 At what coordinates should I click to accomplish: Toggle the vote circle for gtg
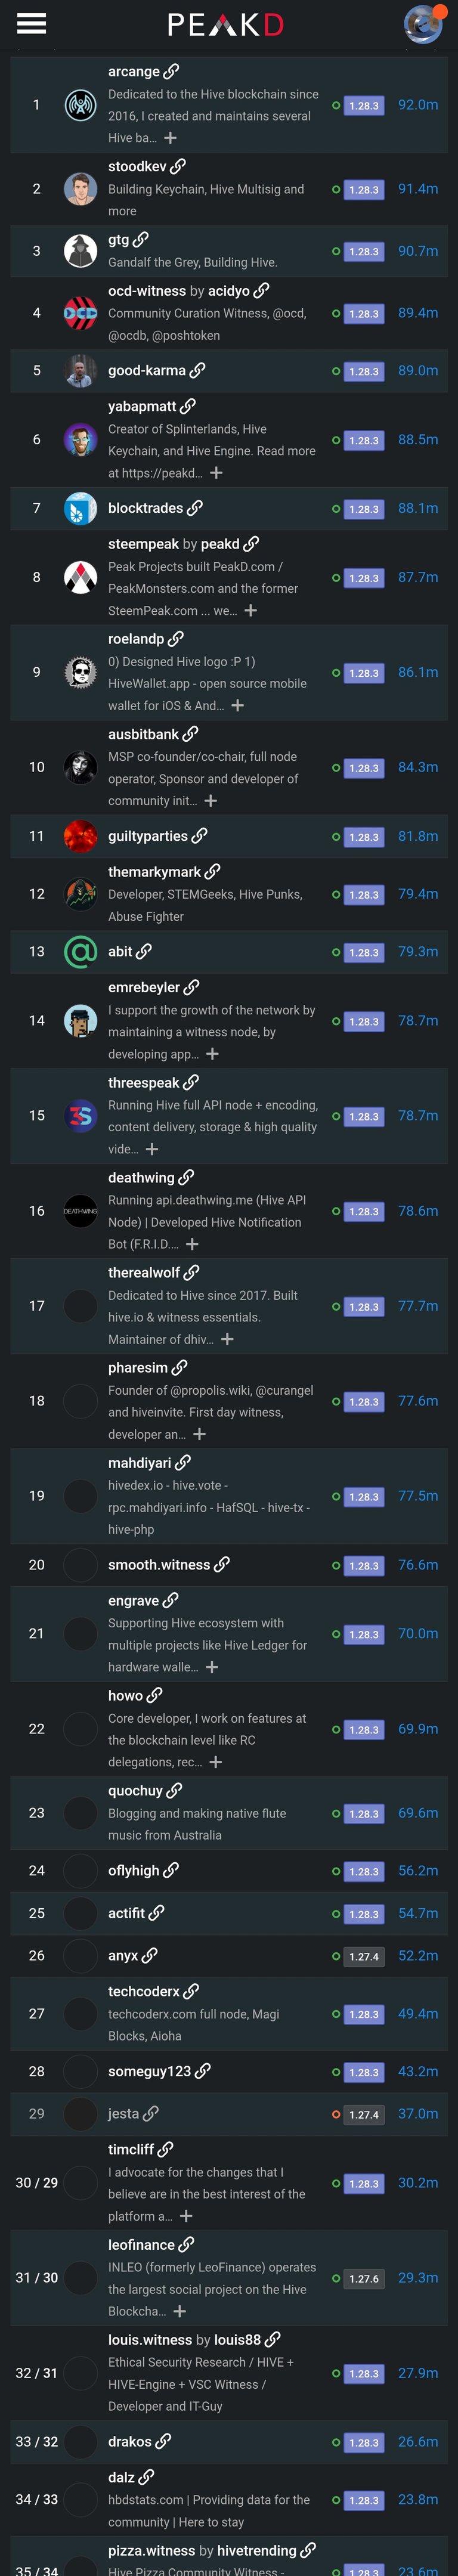(x=336, y=251)
